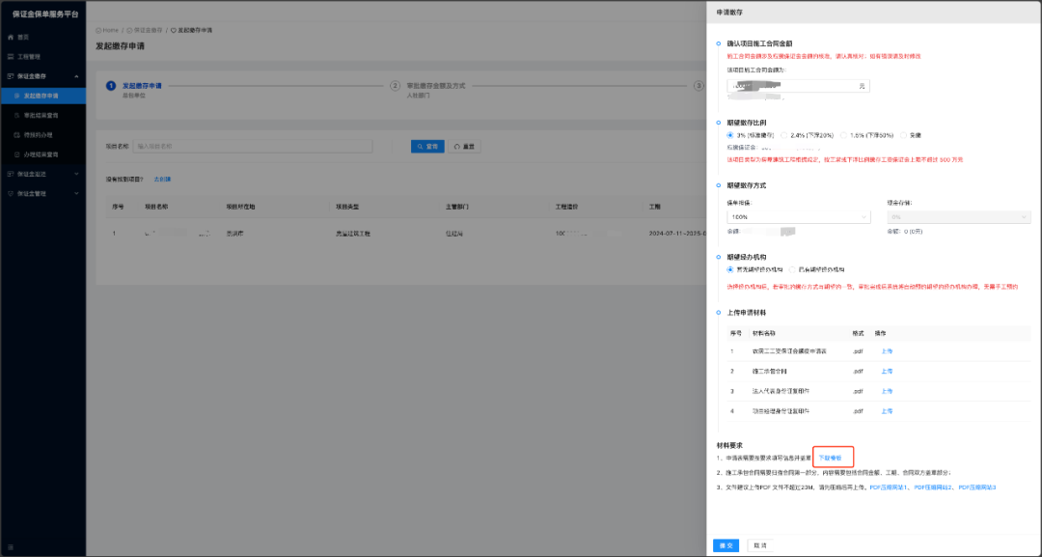Click the 保证金保单服务平台 title
The height and width of the screenshot is (557, 1042).
click(45, 14)
